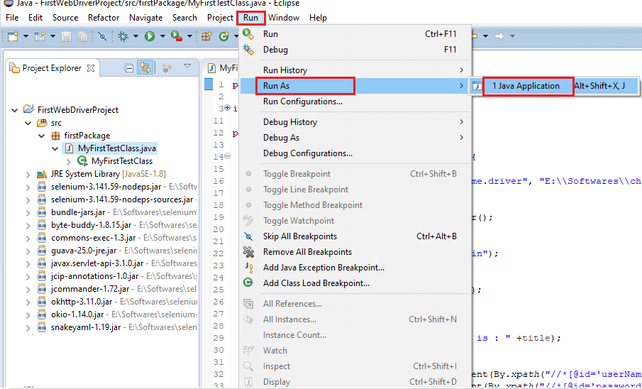
Task: Open the Project Explorer view menu triangle
Action: click(x=187, y=66)
